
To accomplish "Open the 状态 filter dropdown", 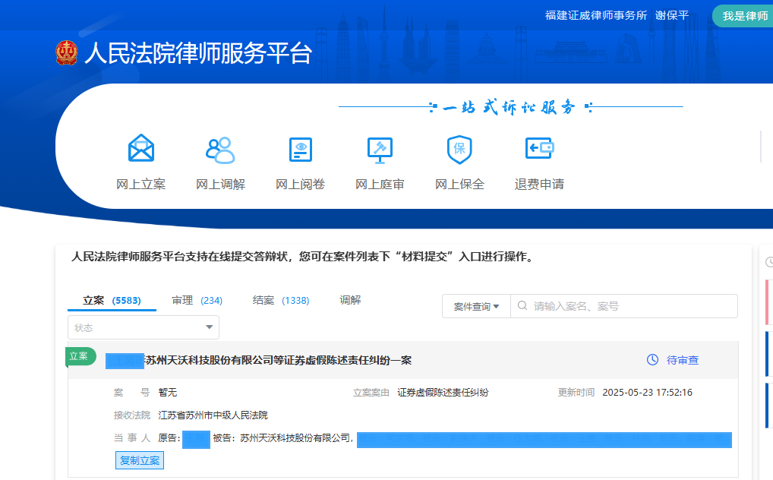I will click(x=144, y=327).
